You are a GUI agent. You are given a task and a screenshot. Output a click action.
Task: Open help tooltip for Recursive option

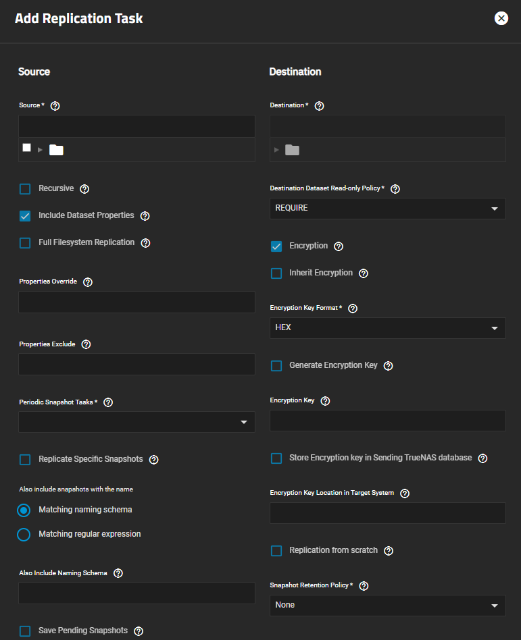pyautogui.click(x=84, y=189)
